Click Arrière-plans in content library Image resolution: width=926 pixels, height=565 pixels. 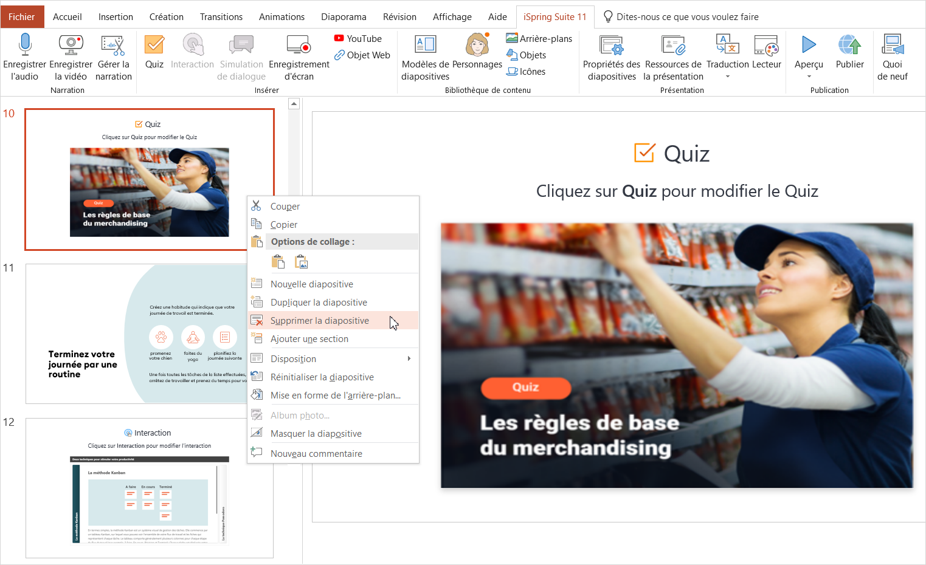(x=539, y=39)
